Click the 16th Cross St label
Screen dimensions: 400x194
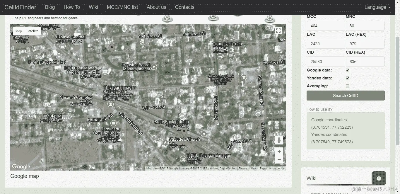click(154, 108)
